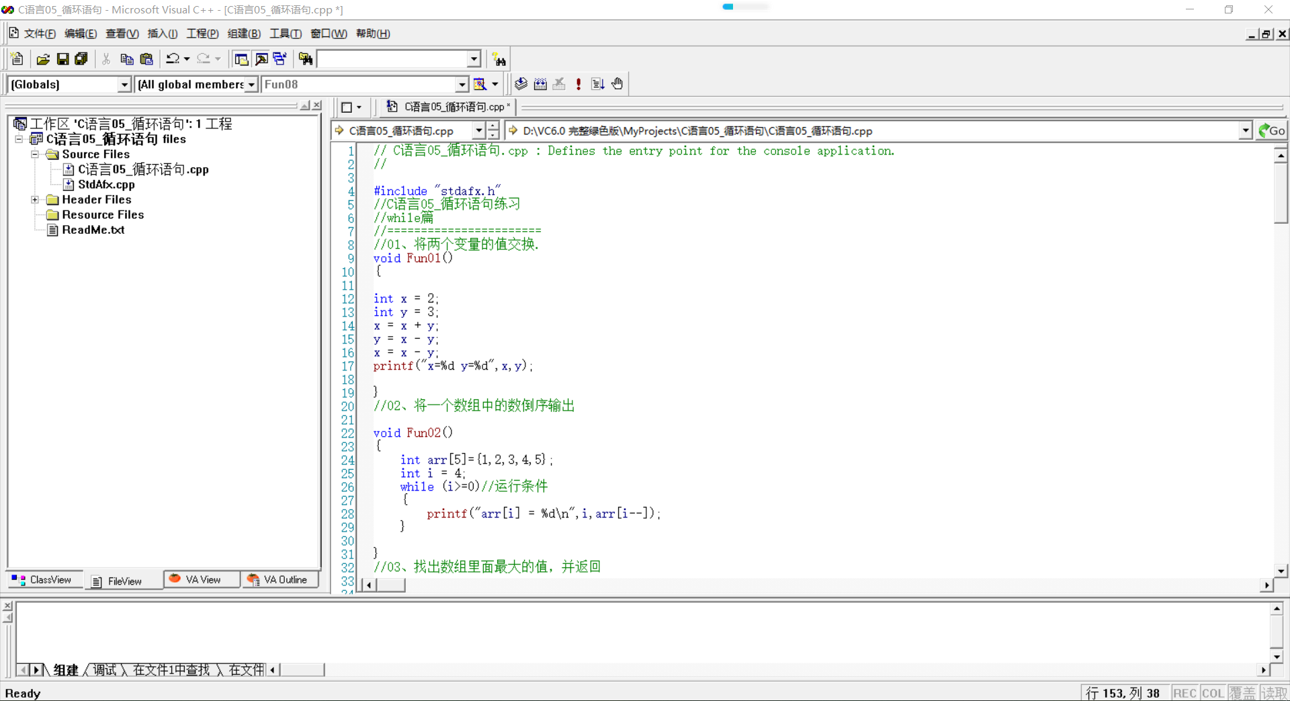Select ReadMe.txt in the file tree
This screenshot has height=701, width=1290.
tap(93, 230)
